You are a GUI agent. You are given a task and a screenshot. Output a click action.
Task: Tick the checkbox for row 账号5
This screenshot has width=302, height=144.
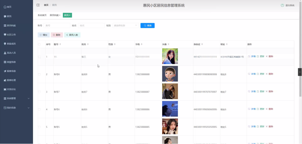coord(39,127)
